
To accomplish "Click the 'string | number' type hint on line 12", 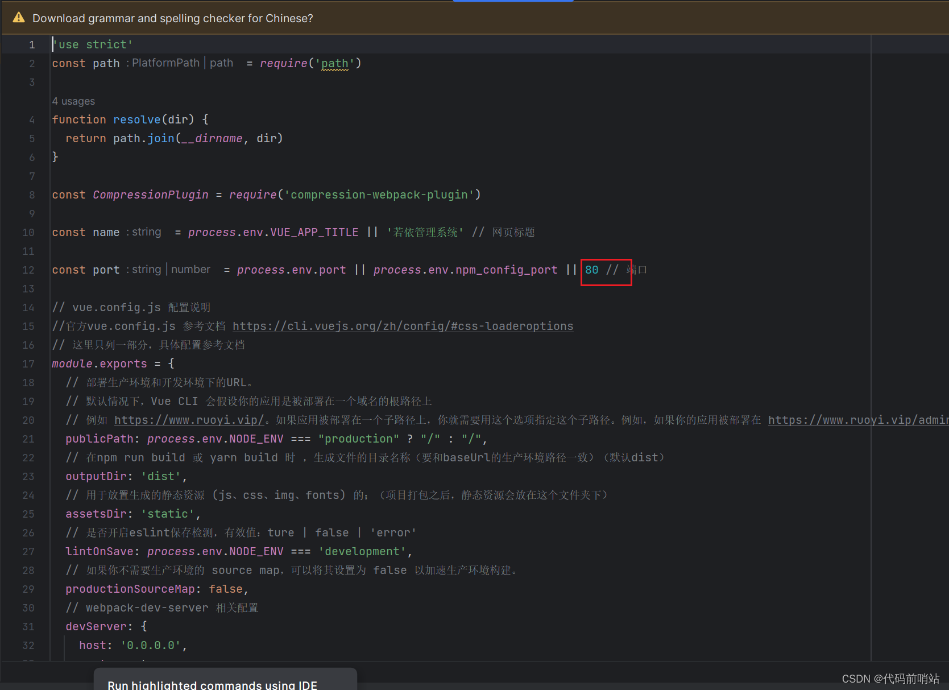I will pyautogui.click(x=171, y=269).
